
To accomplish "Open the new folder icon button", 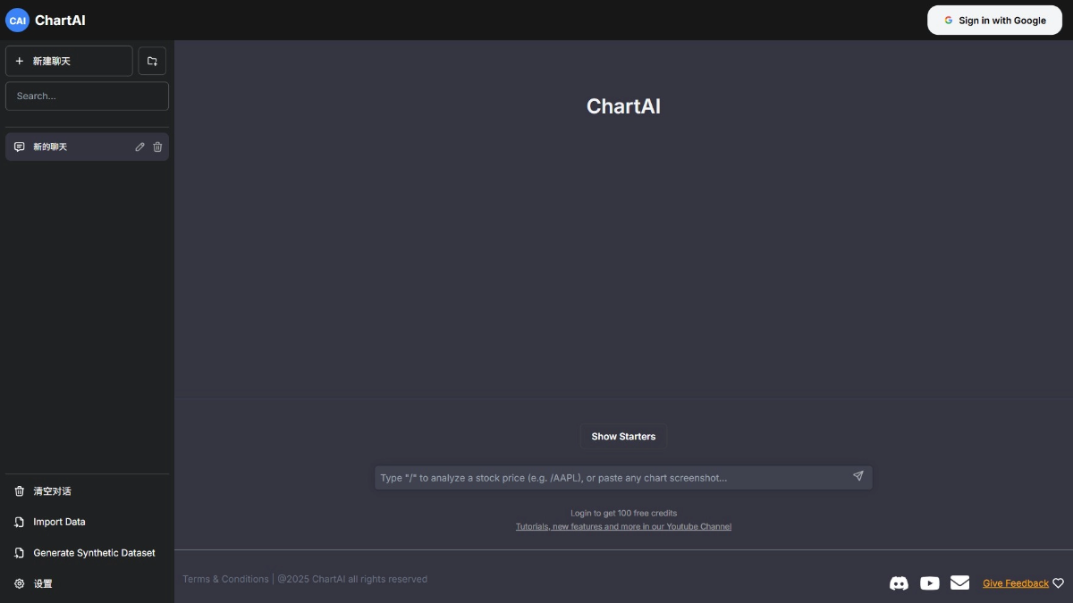I will click(x=152, y=61).
